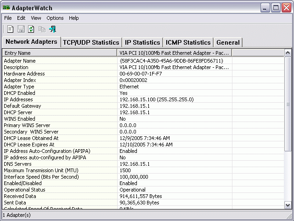Select the Received Data row

(x=143, y=196)
